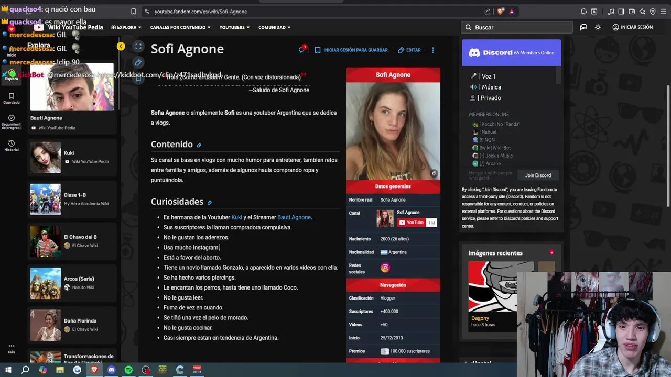This screenshot has width=671, height=377.
Task: Open Discord from the taskbar
Action: pos(111,370)
